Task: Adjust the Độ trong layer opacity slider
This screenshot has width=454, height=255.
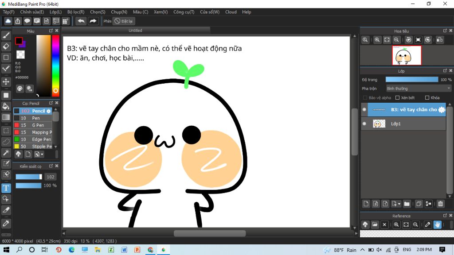Action: pos(412,80)
